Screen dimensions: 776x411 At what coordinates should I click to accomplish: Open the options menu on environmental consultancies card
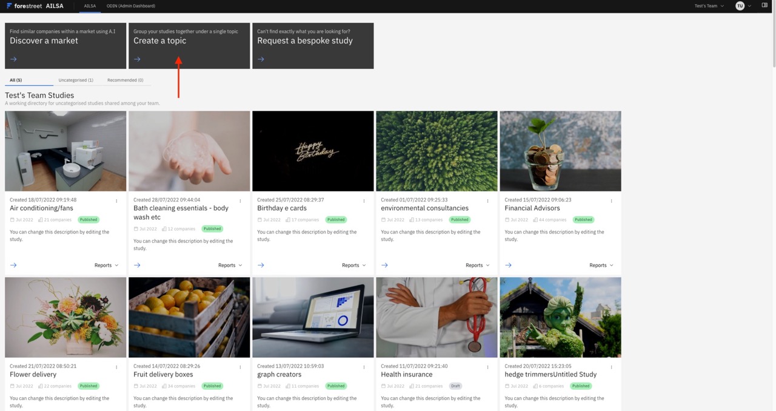(487, 201)
